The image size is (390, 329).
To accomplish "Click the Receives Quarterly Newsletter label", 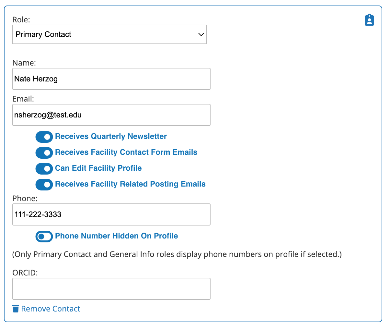I will (111, 136).
